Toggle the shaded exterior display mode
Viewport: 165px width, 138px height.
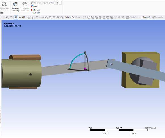(x=20, y=17)
